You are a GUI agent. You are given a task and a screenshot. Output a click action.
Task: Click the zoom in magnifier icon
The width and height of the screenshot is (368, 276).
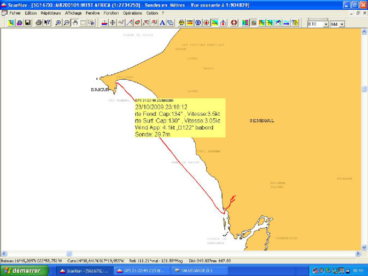[x=59, y=23]
